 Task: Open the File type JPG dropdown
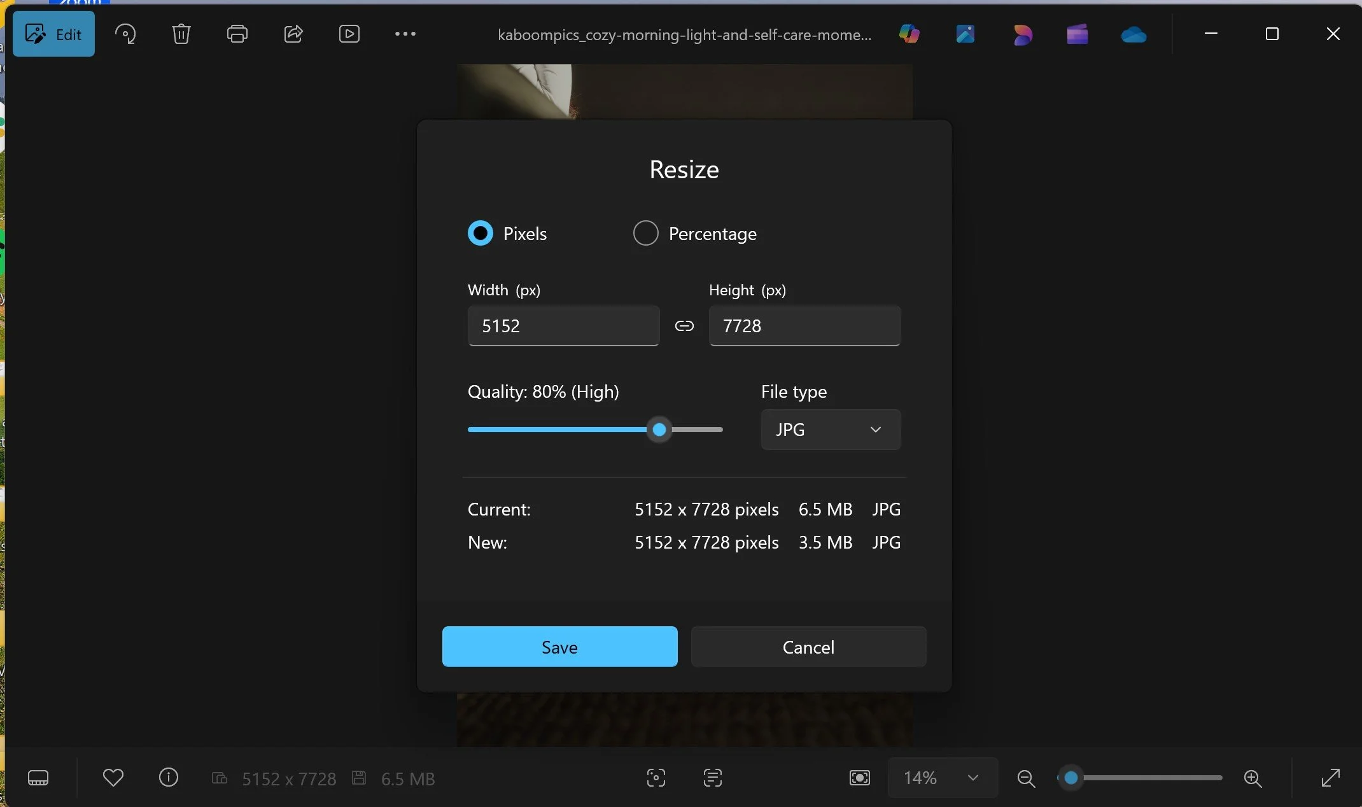tap(830, 430)
